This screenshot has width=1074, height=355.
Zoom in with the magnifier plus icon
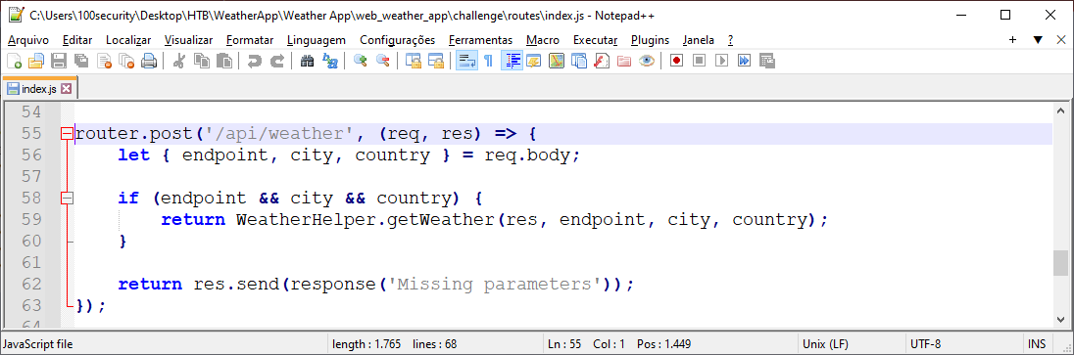pyautogui.click(x=361, y=61)
